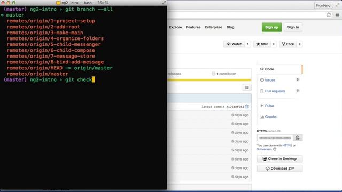Click the releases link
The image size is (342, 192).
pos(175,74)
